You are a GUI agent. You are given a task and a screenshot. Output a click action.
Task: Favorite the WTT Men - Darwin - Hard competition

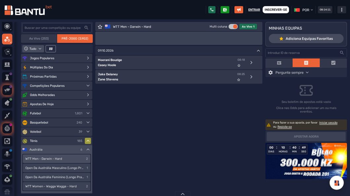click(x=100, y=27)
